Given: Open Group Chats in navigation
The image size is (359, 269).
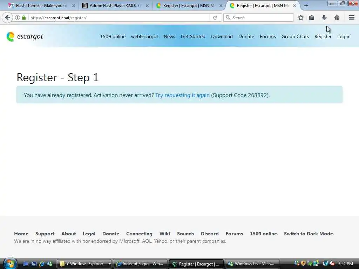Looking at the screenshot, I should pyautogui.click(x=295, y=36).
